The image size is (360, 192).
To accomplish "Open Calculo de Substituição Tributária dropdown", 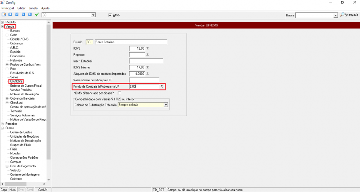I will coord(166,105).
